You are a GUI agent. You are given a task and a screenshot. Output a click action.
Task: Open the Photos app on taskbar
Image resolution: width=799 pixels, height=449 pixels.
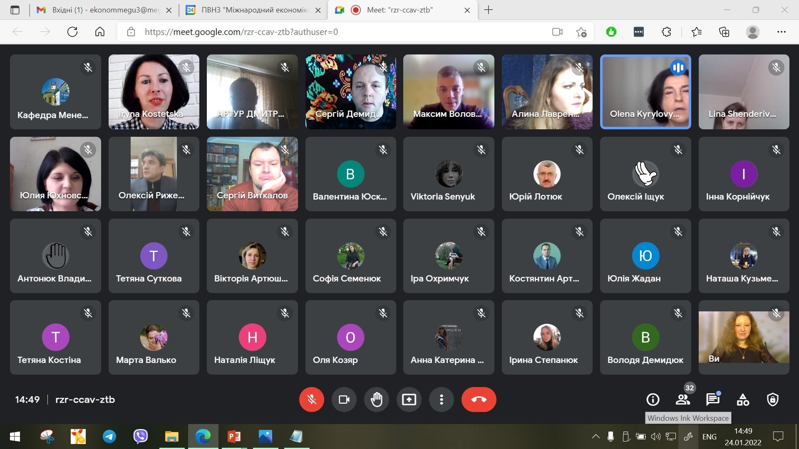(x=265, y=437)
